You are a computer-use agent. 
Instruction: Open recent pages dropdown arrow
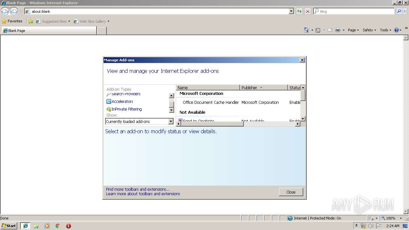point(21,11)
